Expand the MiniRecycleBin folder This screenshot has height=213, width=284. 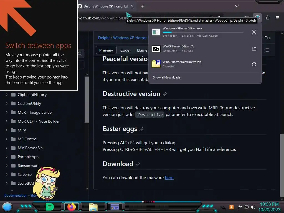(x=7, y=148)
